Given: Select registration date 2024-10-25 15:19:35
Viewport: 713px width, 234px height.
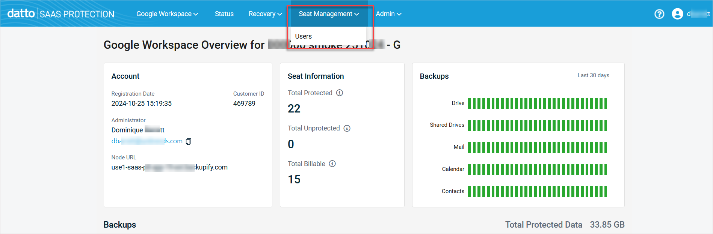Looking at the screenshot, I should (142, 103).
